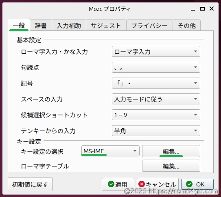Viewport: 221px width, 197px height.
Task: Switch to the サジェスト tab
Action: pos(106,26)
